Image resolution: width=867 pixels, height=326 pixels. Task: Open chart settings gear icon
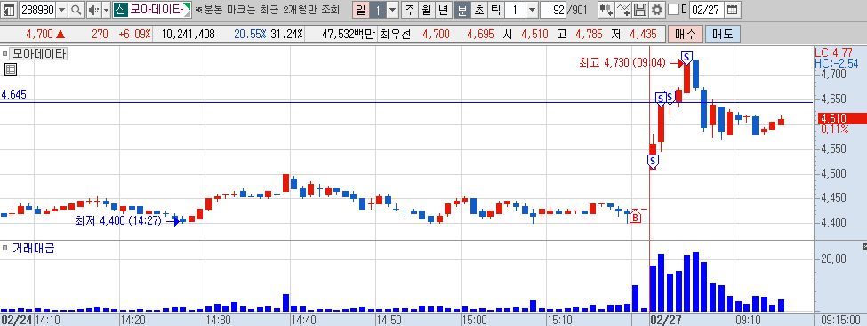(x=656, y=10)
